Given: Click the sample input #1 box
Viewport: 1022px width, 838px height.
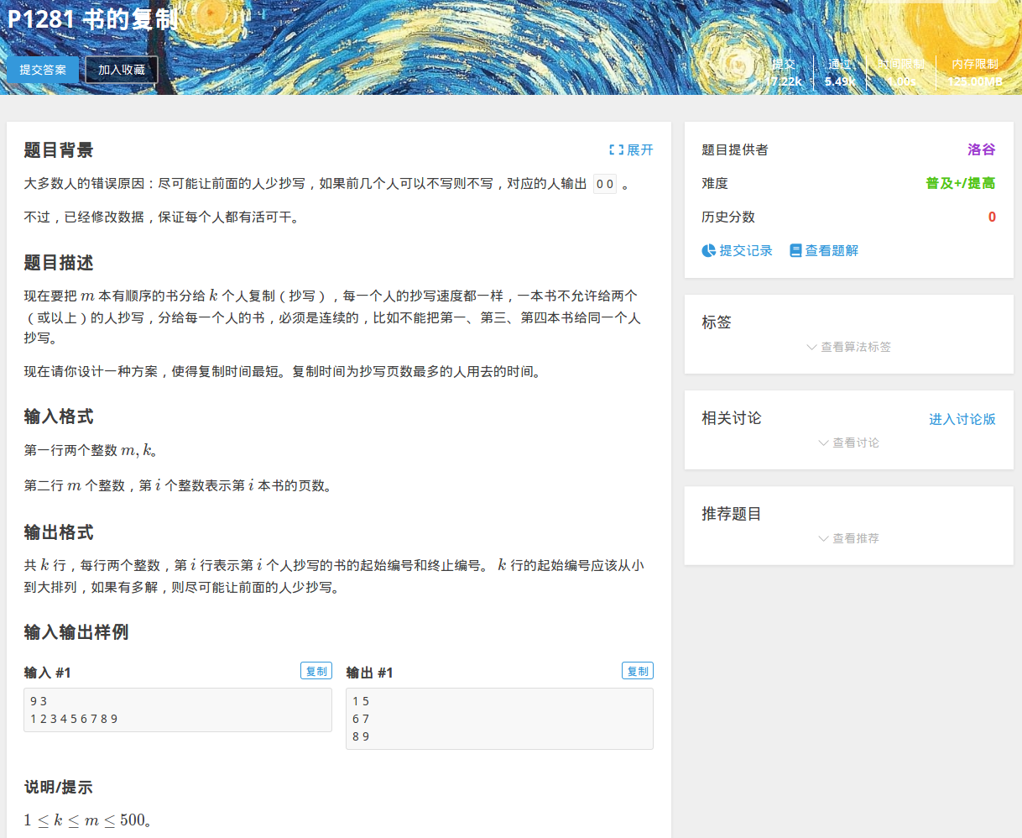Looking at the screenshot, I should pyautogui.click(x=178, y=710).
